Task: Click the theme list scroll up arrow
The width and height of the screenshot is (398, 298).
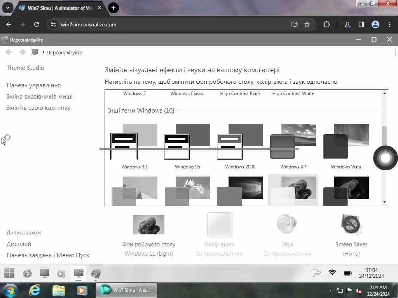Action: pyautogui.click(x=384, y=93)
